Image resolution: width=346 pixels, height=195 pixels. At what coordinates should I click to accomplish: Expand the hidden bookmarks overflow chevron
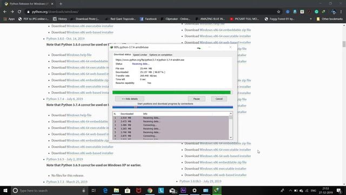pyautogui.click(x=311, y=19)
